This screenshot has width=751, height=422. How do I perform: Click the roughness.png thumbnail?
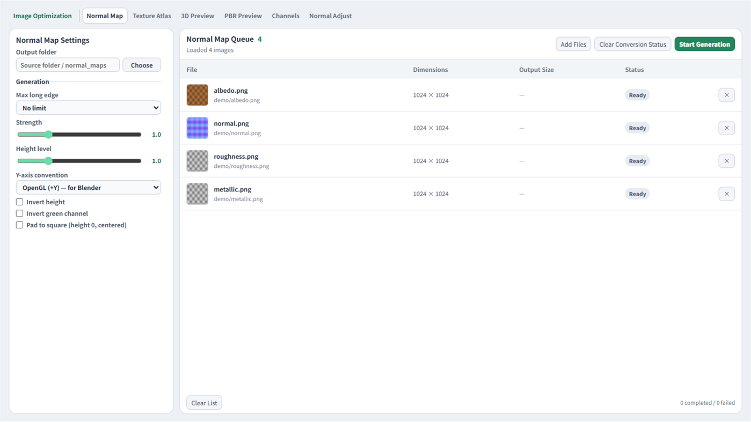pos(197,161)
